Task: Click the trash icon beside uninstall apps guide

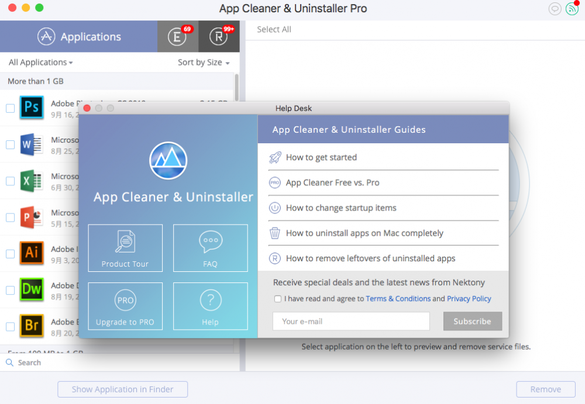Action: [275, 233]
